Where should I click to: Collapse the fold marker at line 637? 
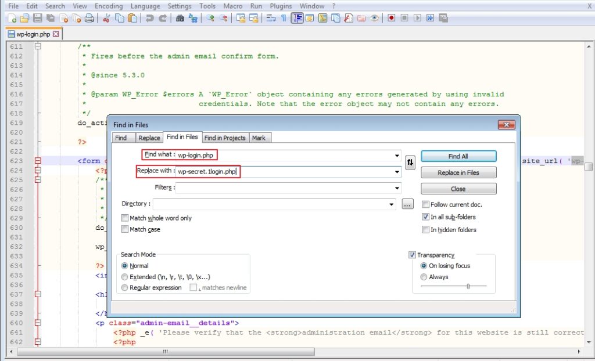(38, 294)
